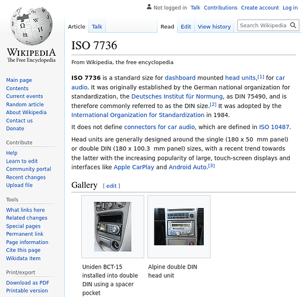Open Learn to edit link

[22, 161]
